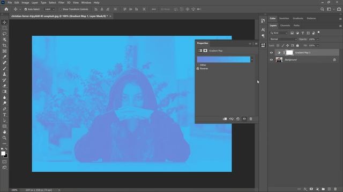
Task: Create new layer icon in the Layers panel
Action: (x=329, y=189)
